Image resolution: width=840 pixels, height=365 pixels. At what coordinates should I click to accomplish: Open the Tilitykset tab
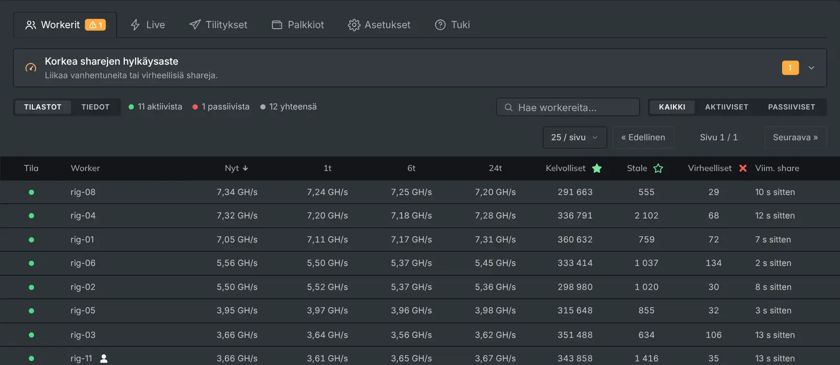click(x=218, y=25)
